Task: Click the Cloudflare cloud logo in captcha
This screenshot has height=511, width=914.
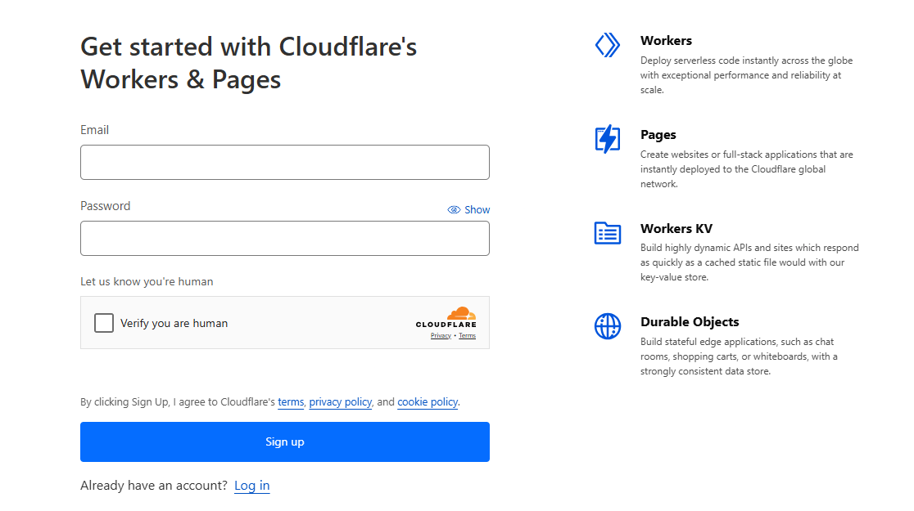Action: [446, 317]
